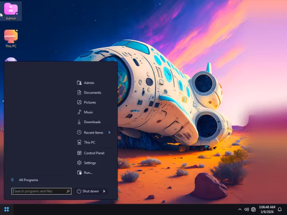Select the Downloads label in Start menu
The image size is (287, 215).
coord(92,122)
